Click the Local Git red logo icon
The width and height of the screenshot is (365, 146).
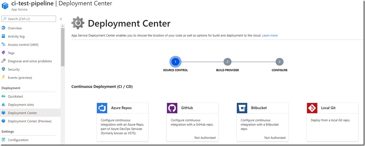(x=312, y=108)
